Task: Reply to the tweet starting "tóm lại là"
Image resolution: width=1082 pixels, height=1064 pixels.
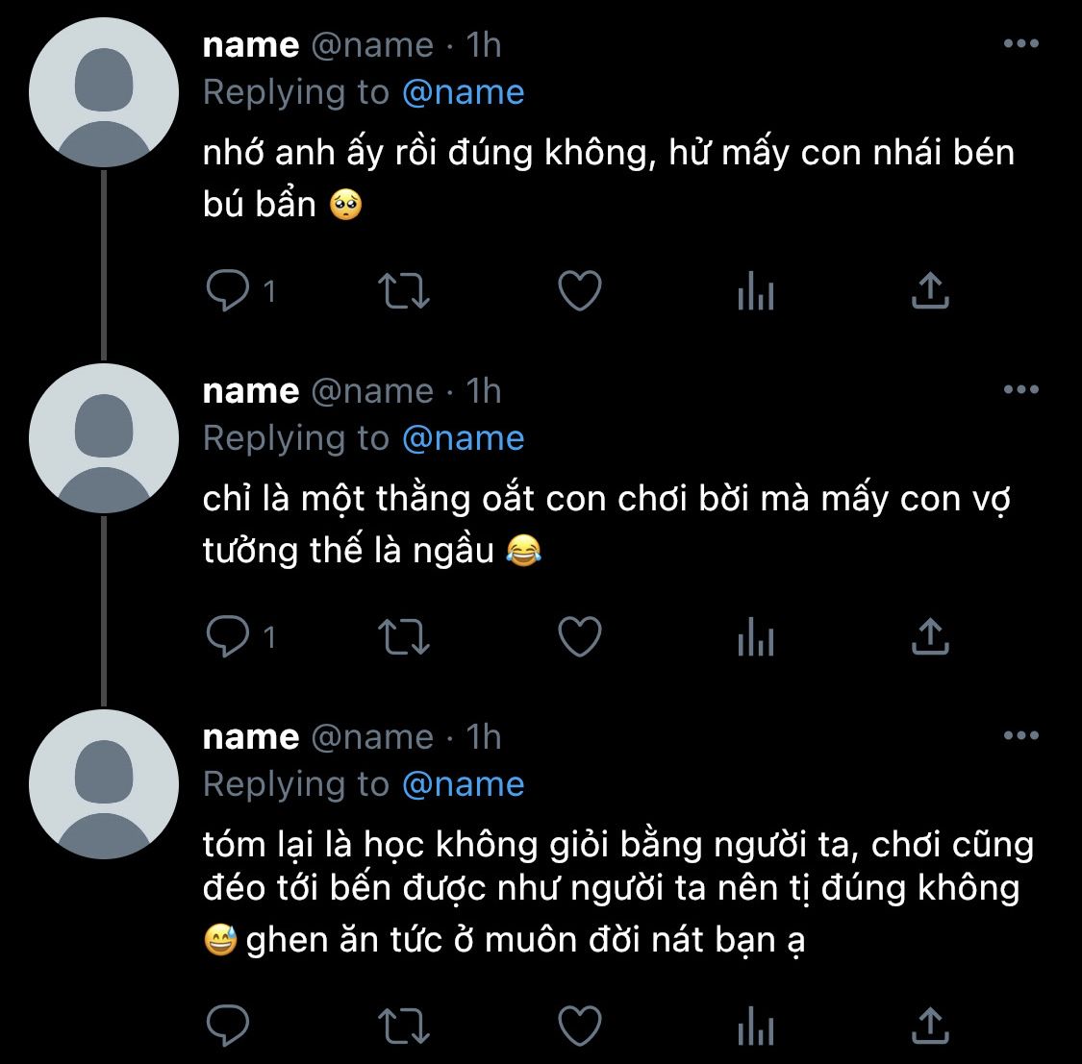Action: [x=229, y=1026]
